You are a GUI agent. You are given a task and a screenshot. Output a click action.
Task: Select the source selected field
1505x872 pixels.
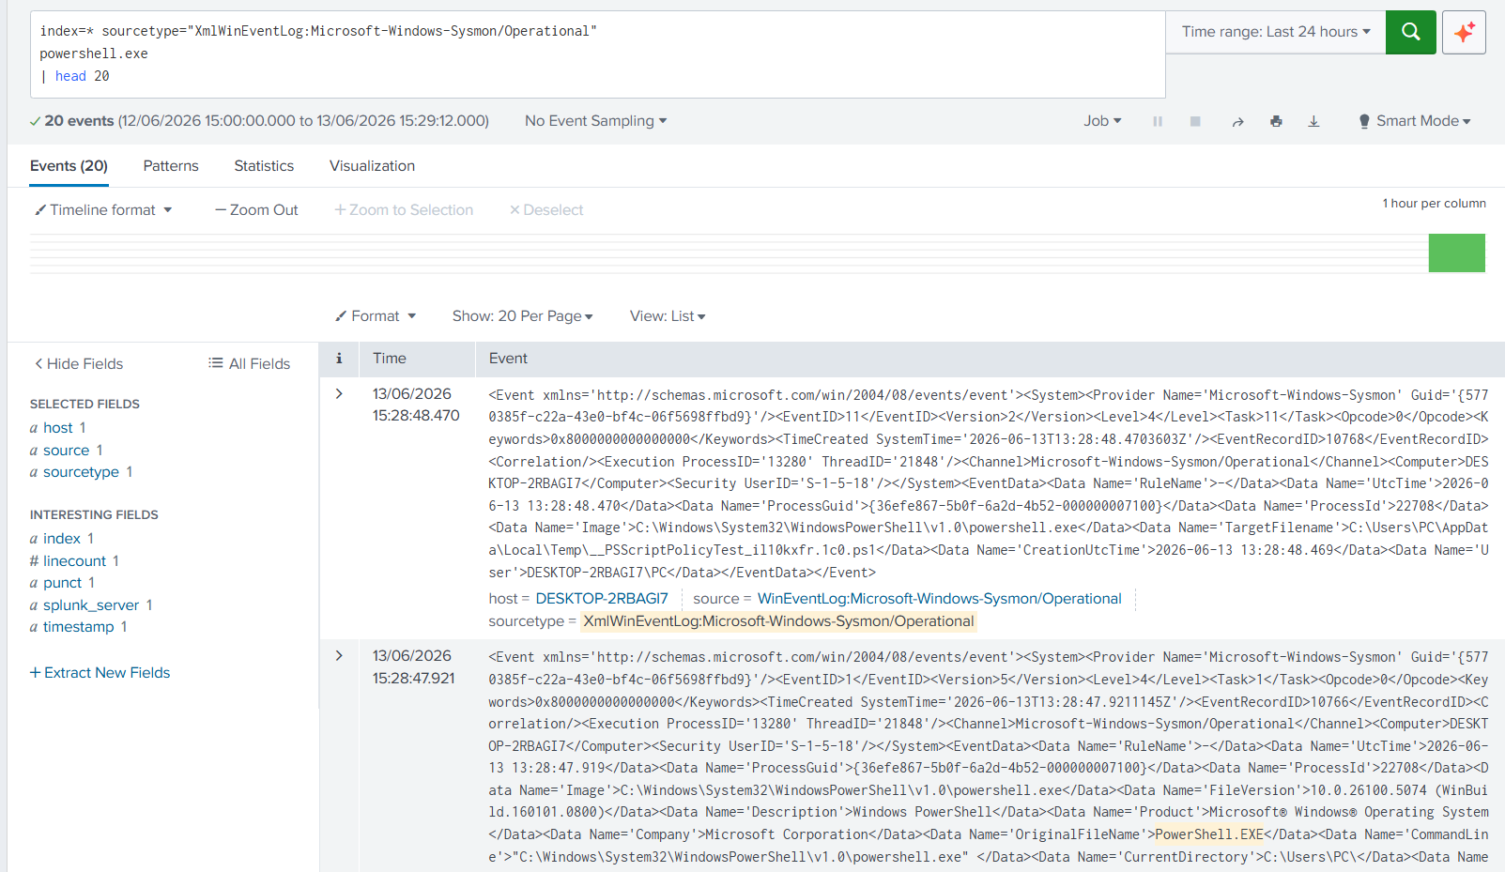click(x=66, y=451)
